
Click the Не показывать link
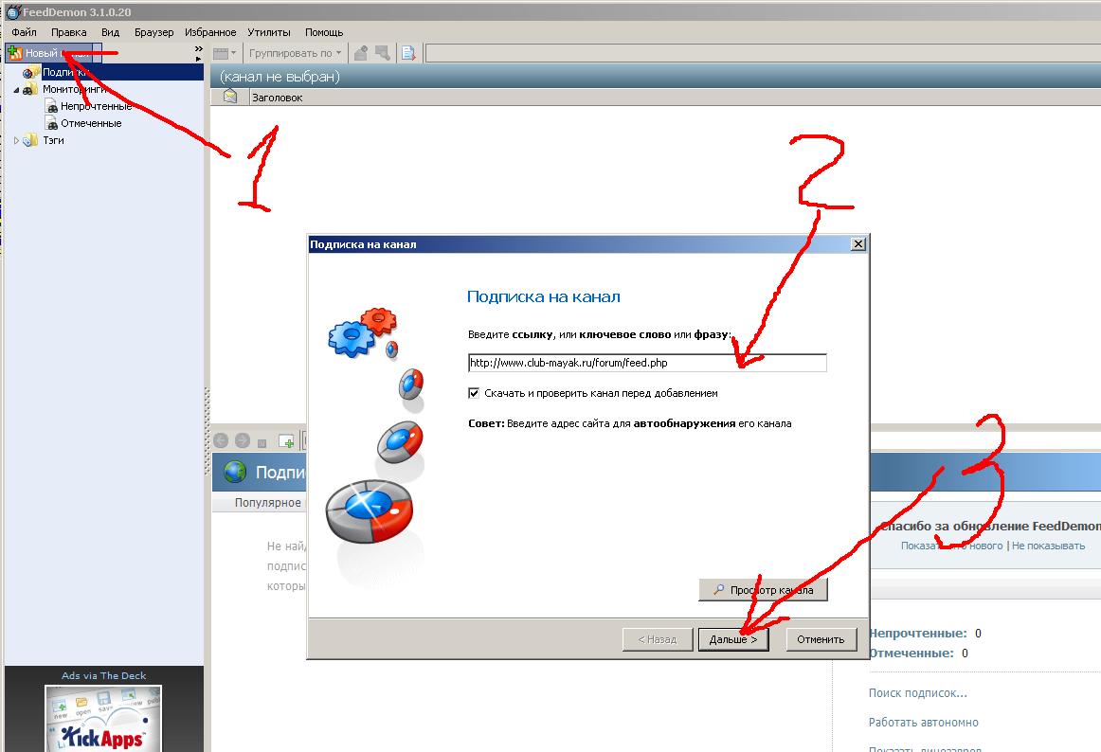(x=1048, y=546)
